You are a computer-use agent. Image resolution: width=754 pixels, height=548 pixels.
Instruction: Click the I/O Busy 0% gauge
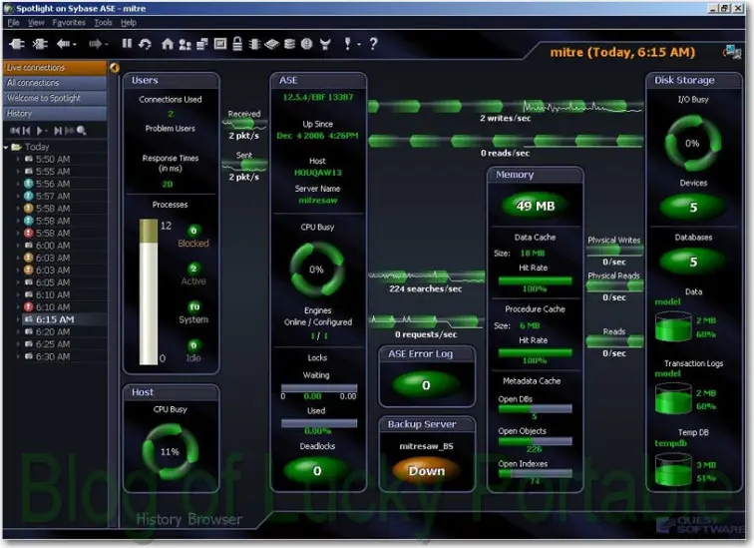(692, 143)
